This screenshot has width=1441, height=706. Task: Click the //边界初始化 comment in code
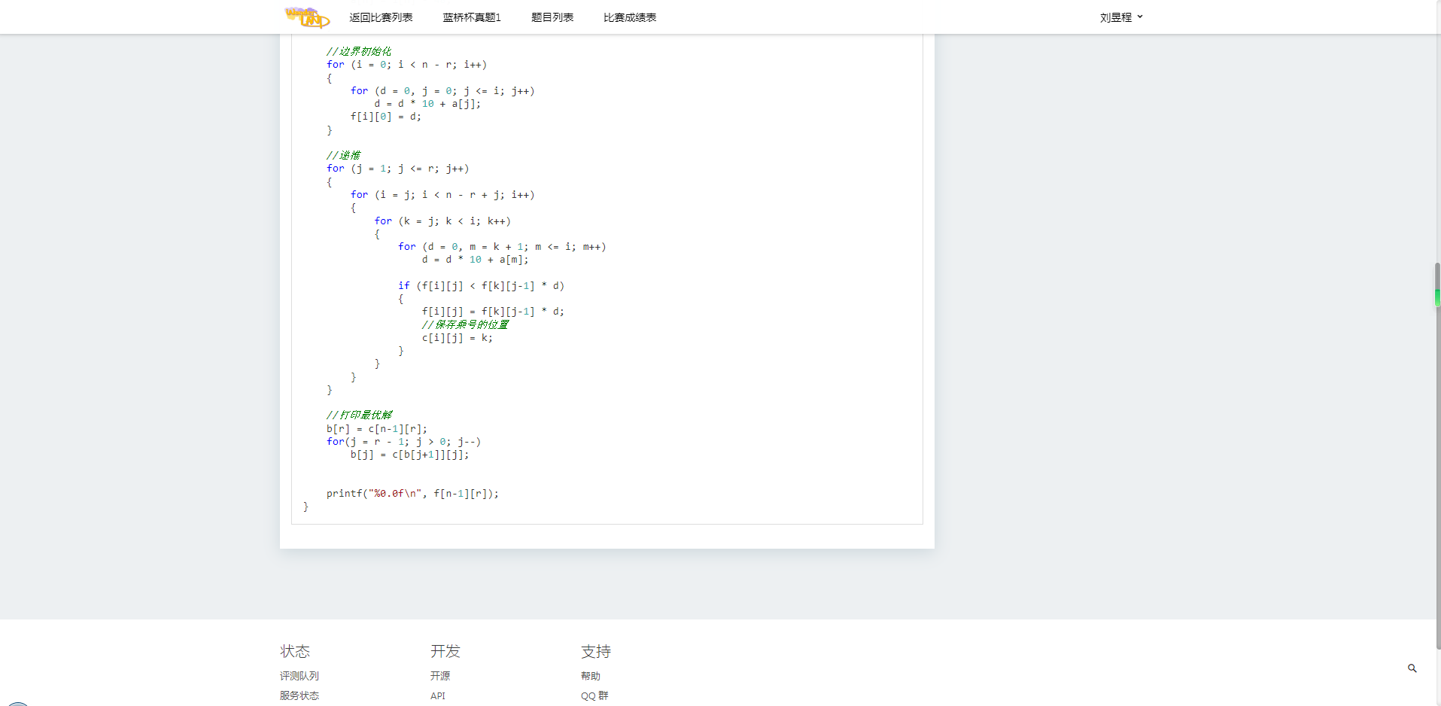tap(358, 51)
